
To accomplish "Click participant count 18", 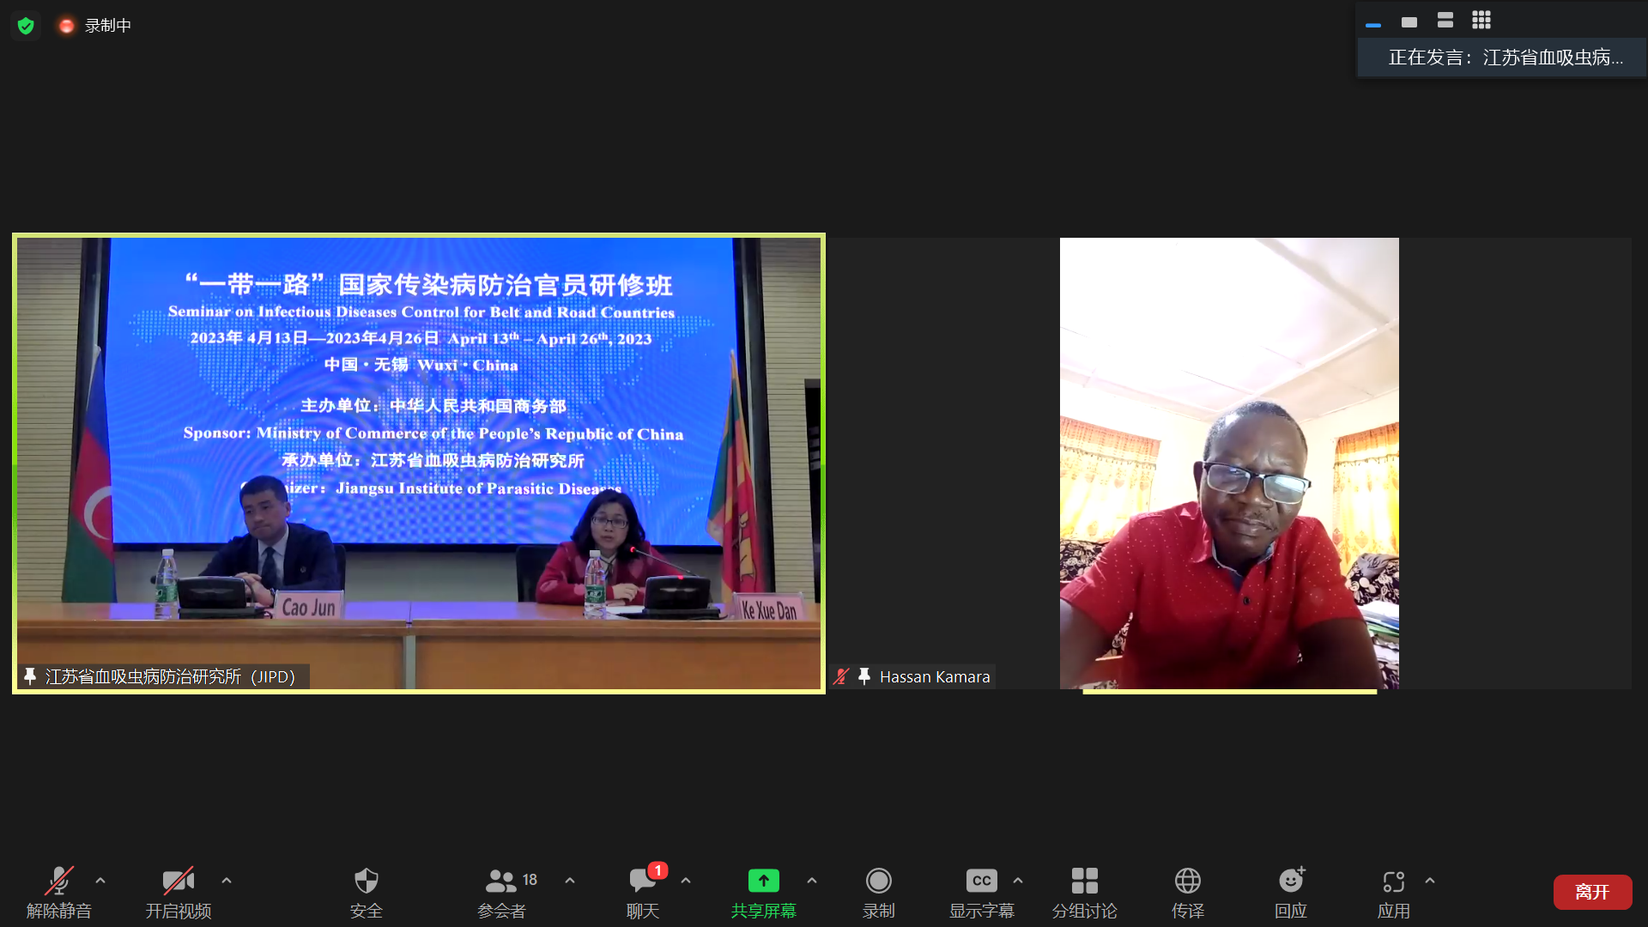I will [530, 880].
